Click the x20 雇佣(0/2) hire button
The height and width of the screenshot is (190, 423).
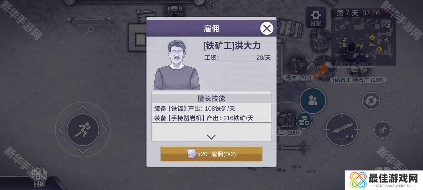pyautogui.click(x=211, y=154)
